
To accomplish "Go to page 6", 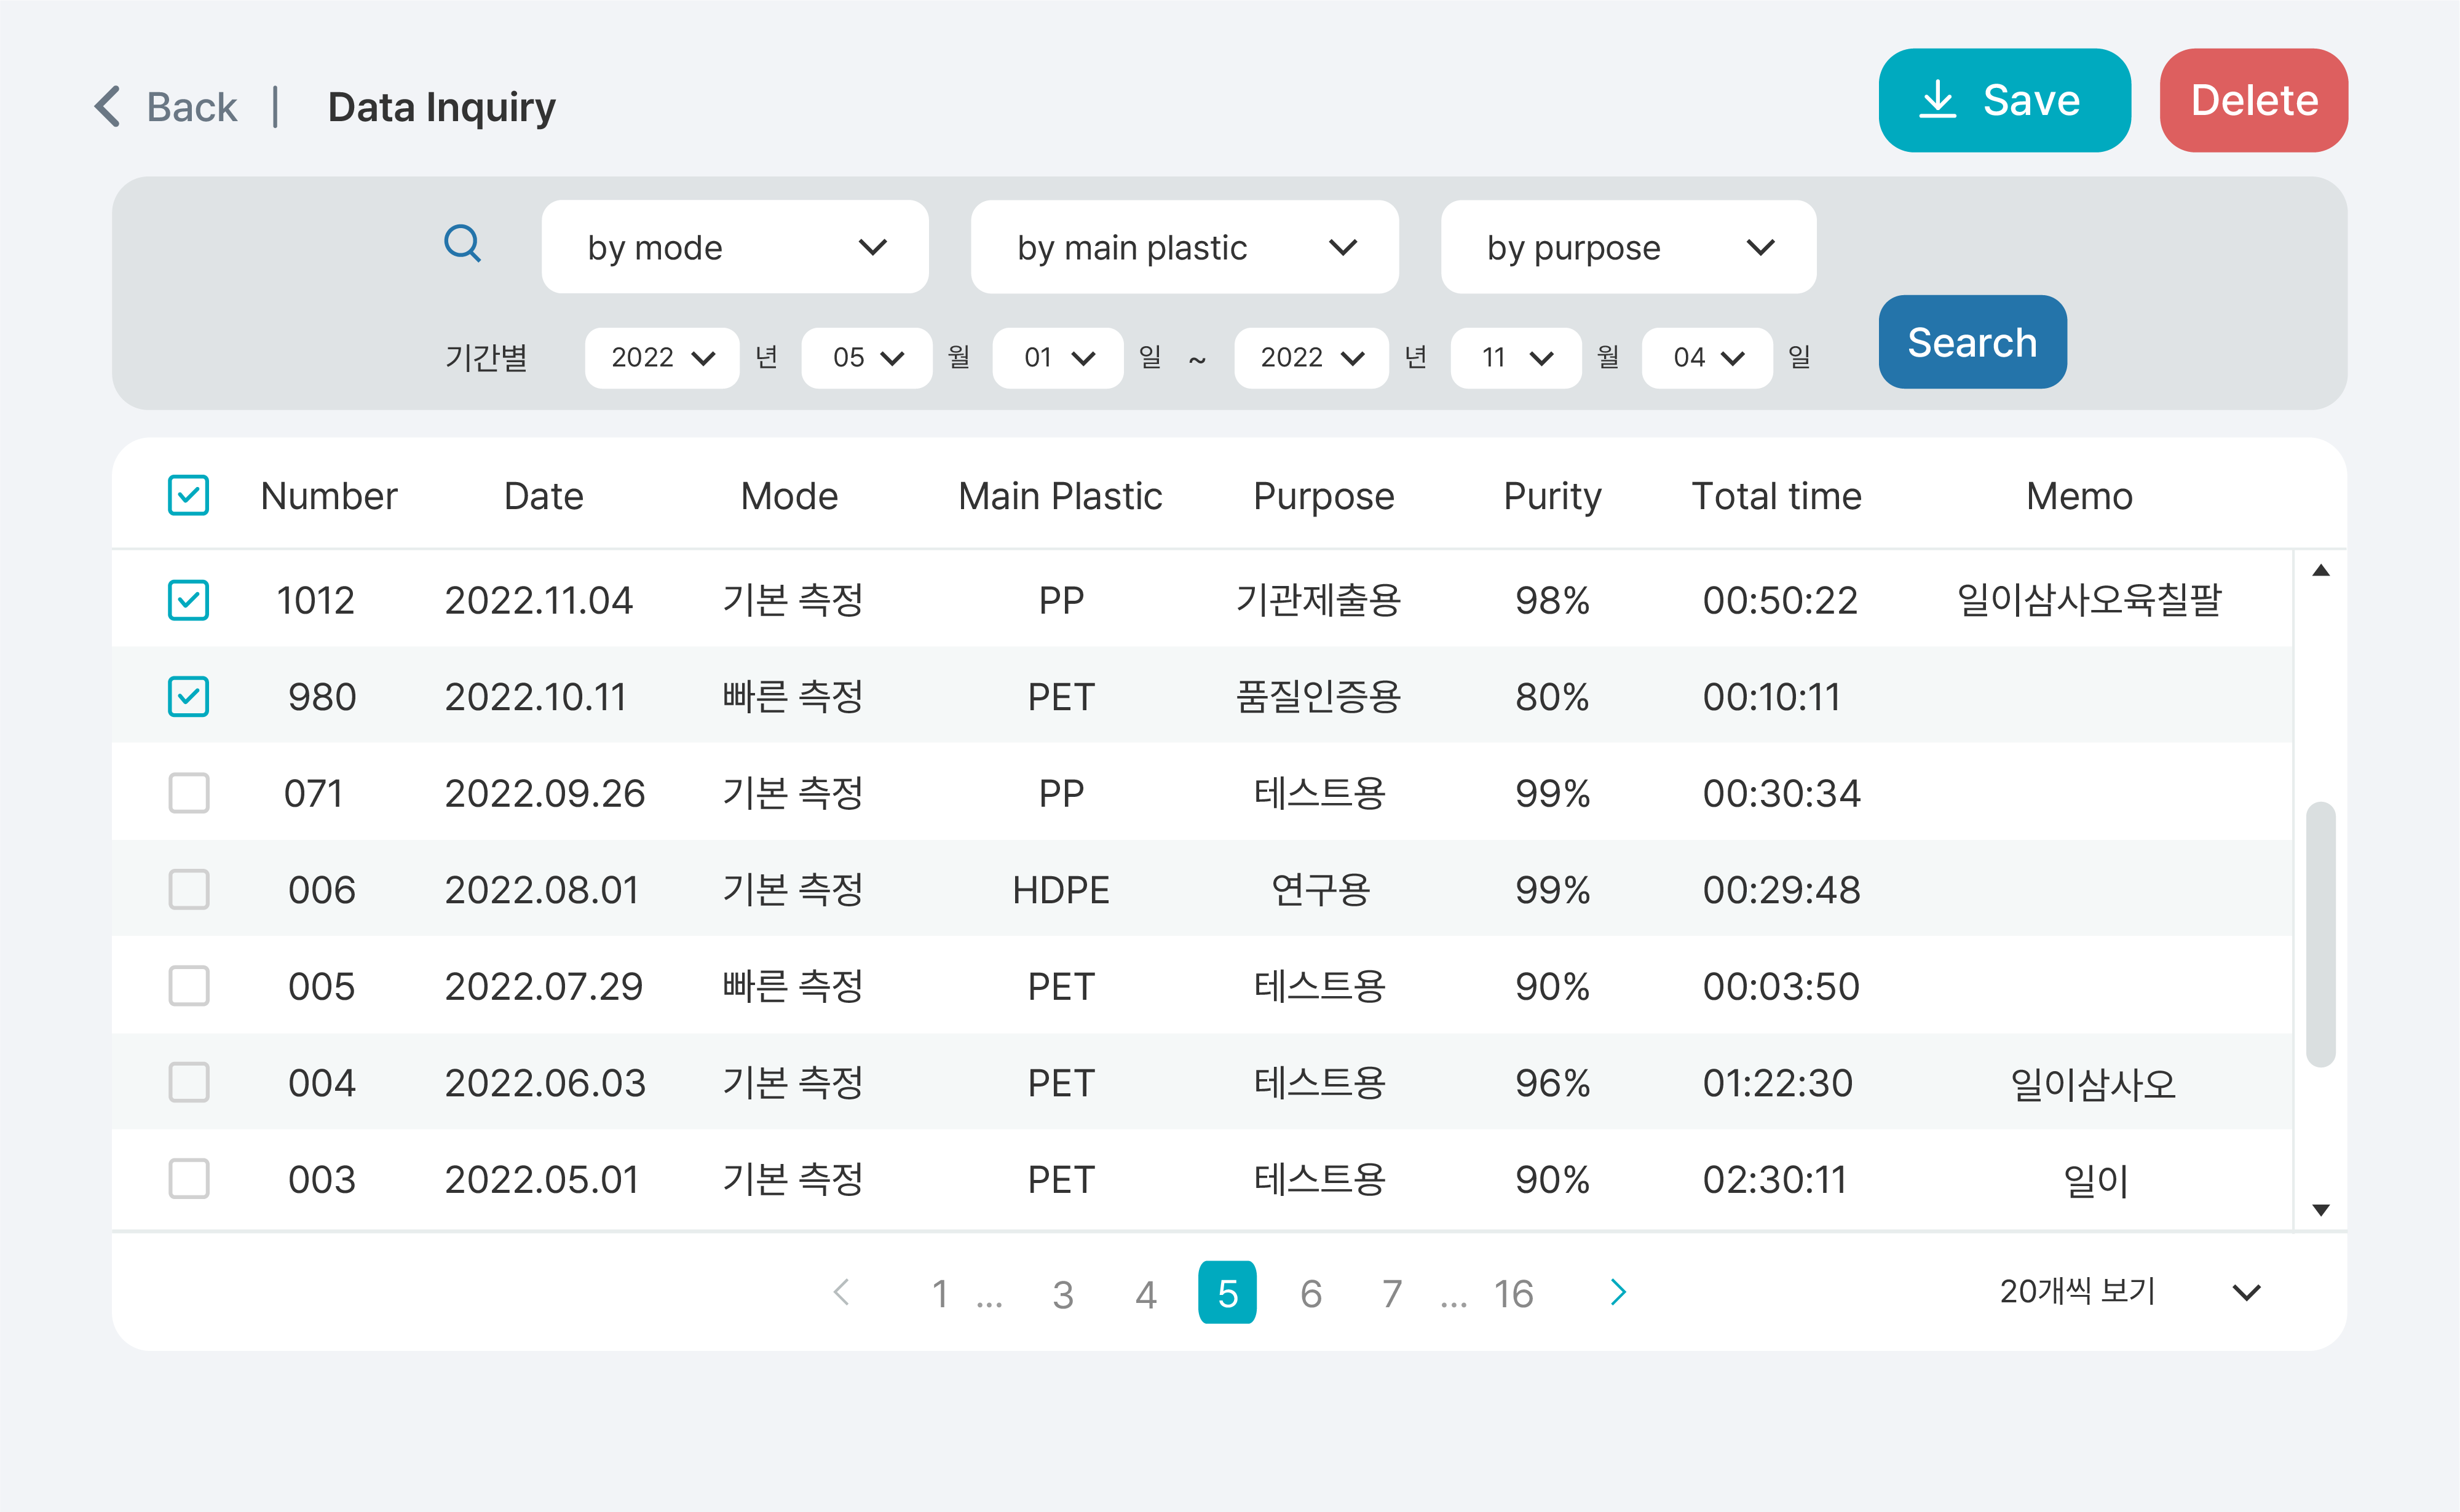I will 1311,1294.
